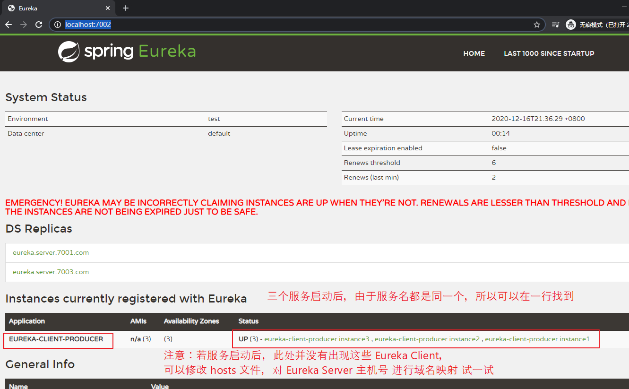Open replica link eureka.server.7001.com
629x389 pixels.
coord(51,252)
